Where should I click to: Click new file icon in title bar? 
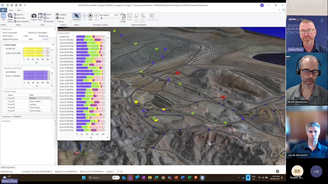[7, 5]
